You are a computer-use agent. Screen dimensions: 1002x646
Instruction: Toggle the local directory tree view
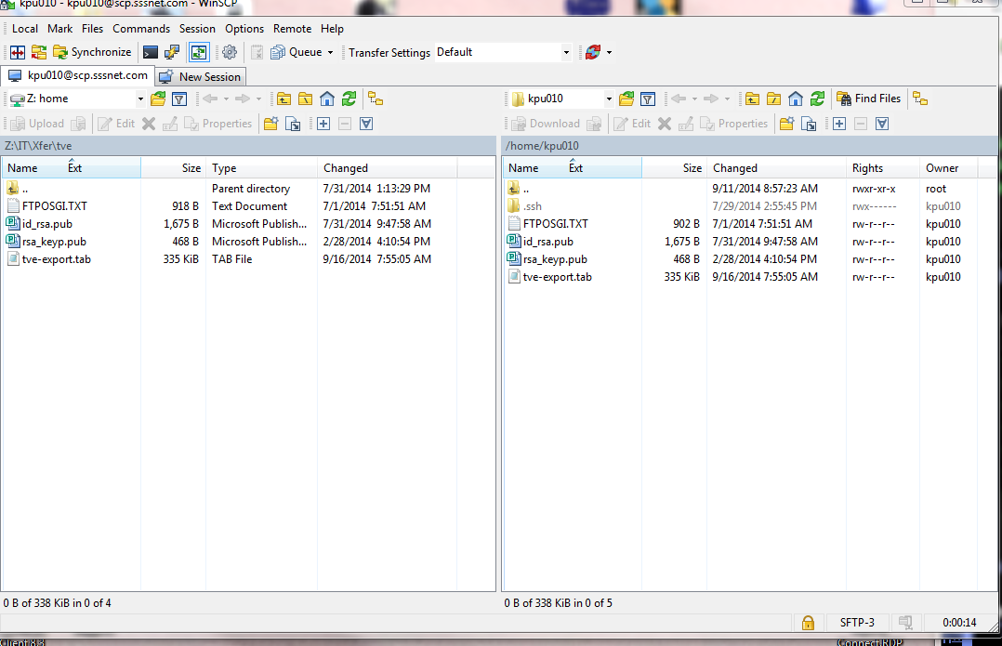(375, 99)
